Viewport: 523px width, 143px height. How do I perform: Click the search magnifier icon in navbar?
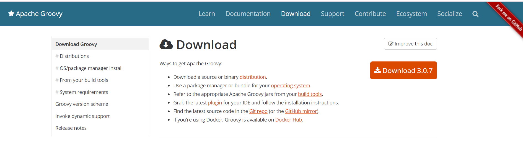475,14
